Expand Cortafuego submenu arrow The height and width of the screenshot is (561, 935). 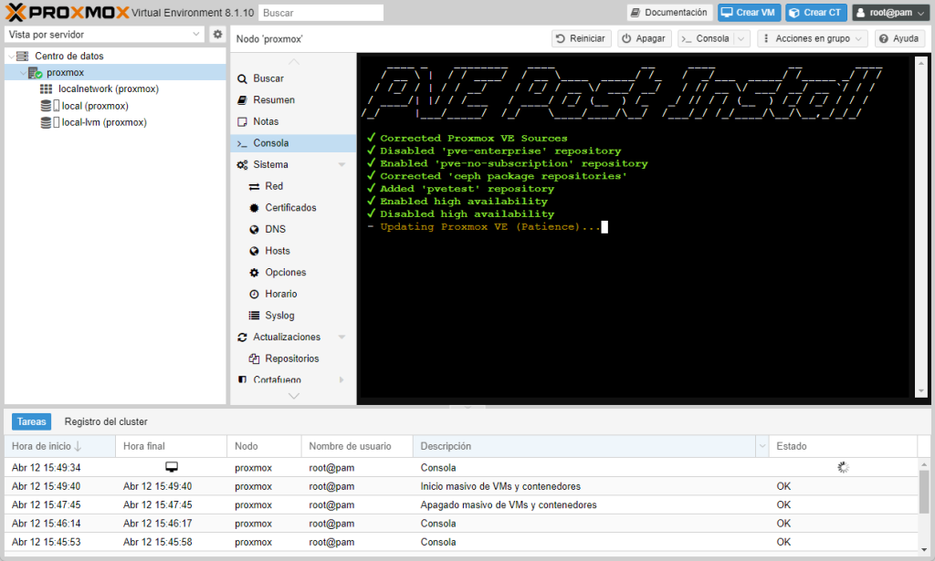(341, 379)
